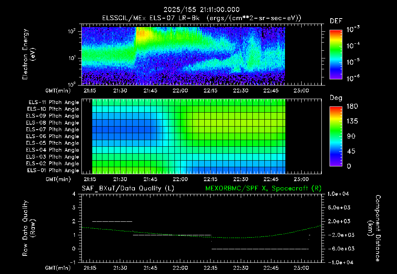Select the plot title '2025/155 21:11:00.000'
This screenshot has width=397, height=274.
[x=202, y=10]
